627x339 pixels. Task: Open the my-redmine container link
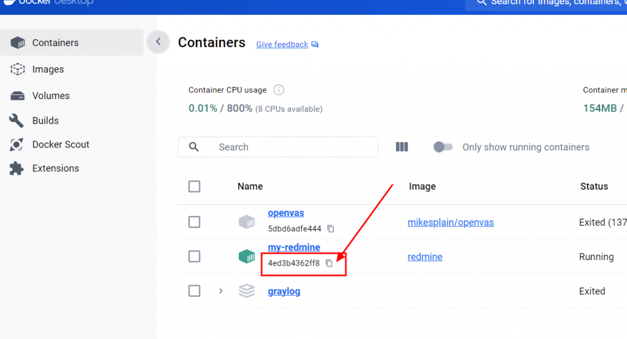point(294,247)
